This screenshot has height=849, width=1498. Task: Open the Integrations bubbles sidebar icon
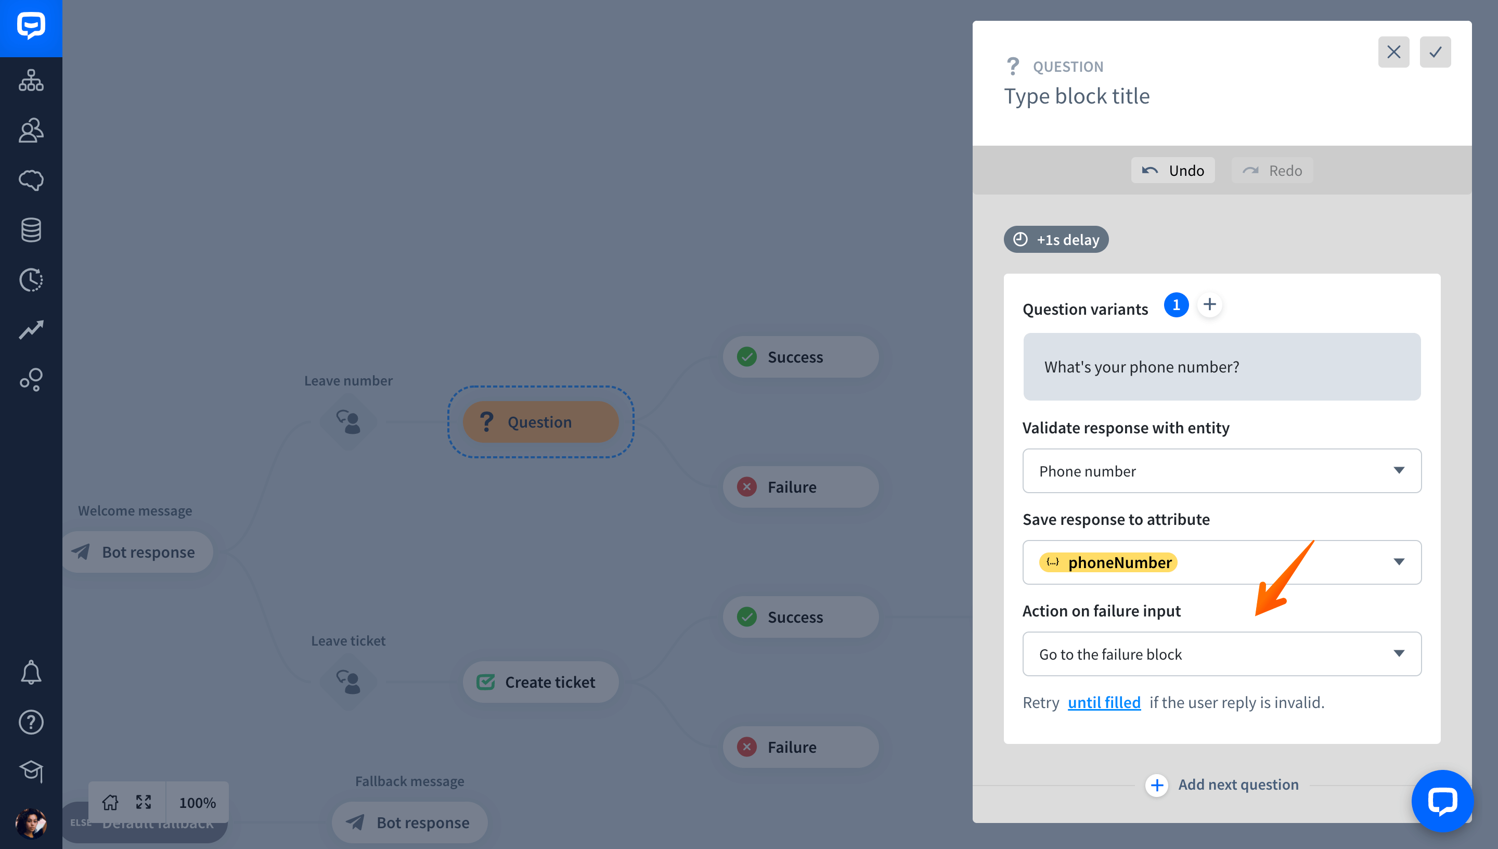tap(31, 380)
